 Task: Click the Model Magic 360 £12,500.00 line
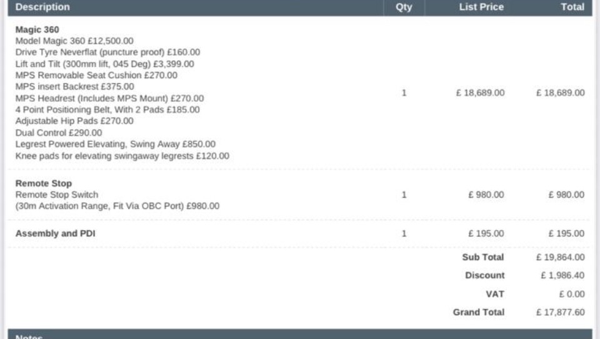[x=74, y=41]
